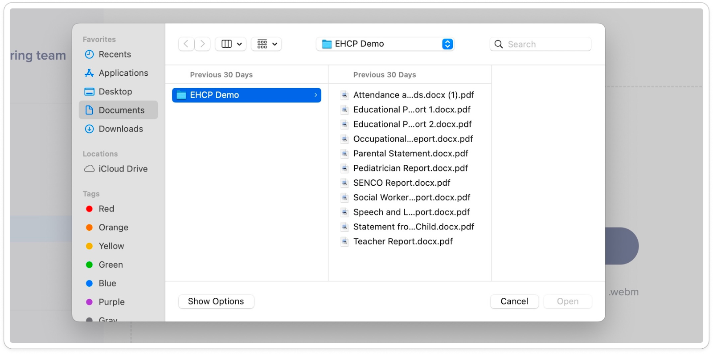The width and height of the screenshot is (713, 354).
Task: Select Parental Statement.docx.pdf file
Action: [410, 154]
